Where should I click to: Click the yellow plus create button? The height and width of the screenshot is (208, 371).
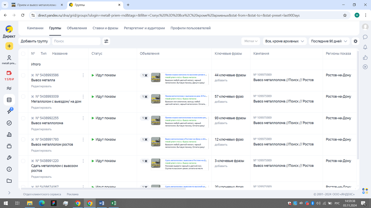point(9,46)
